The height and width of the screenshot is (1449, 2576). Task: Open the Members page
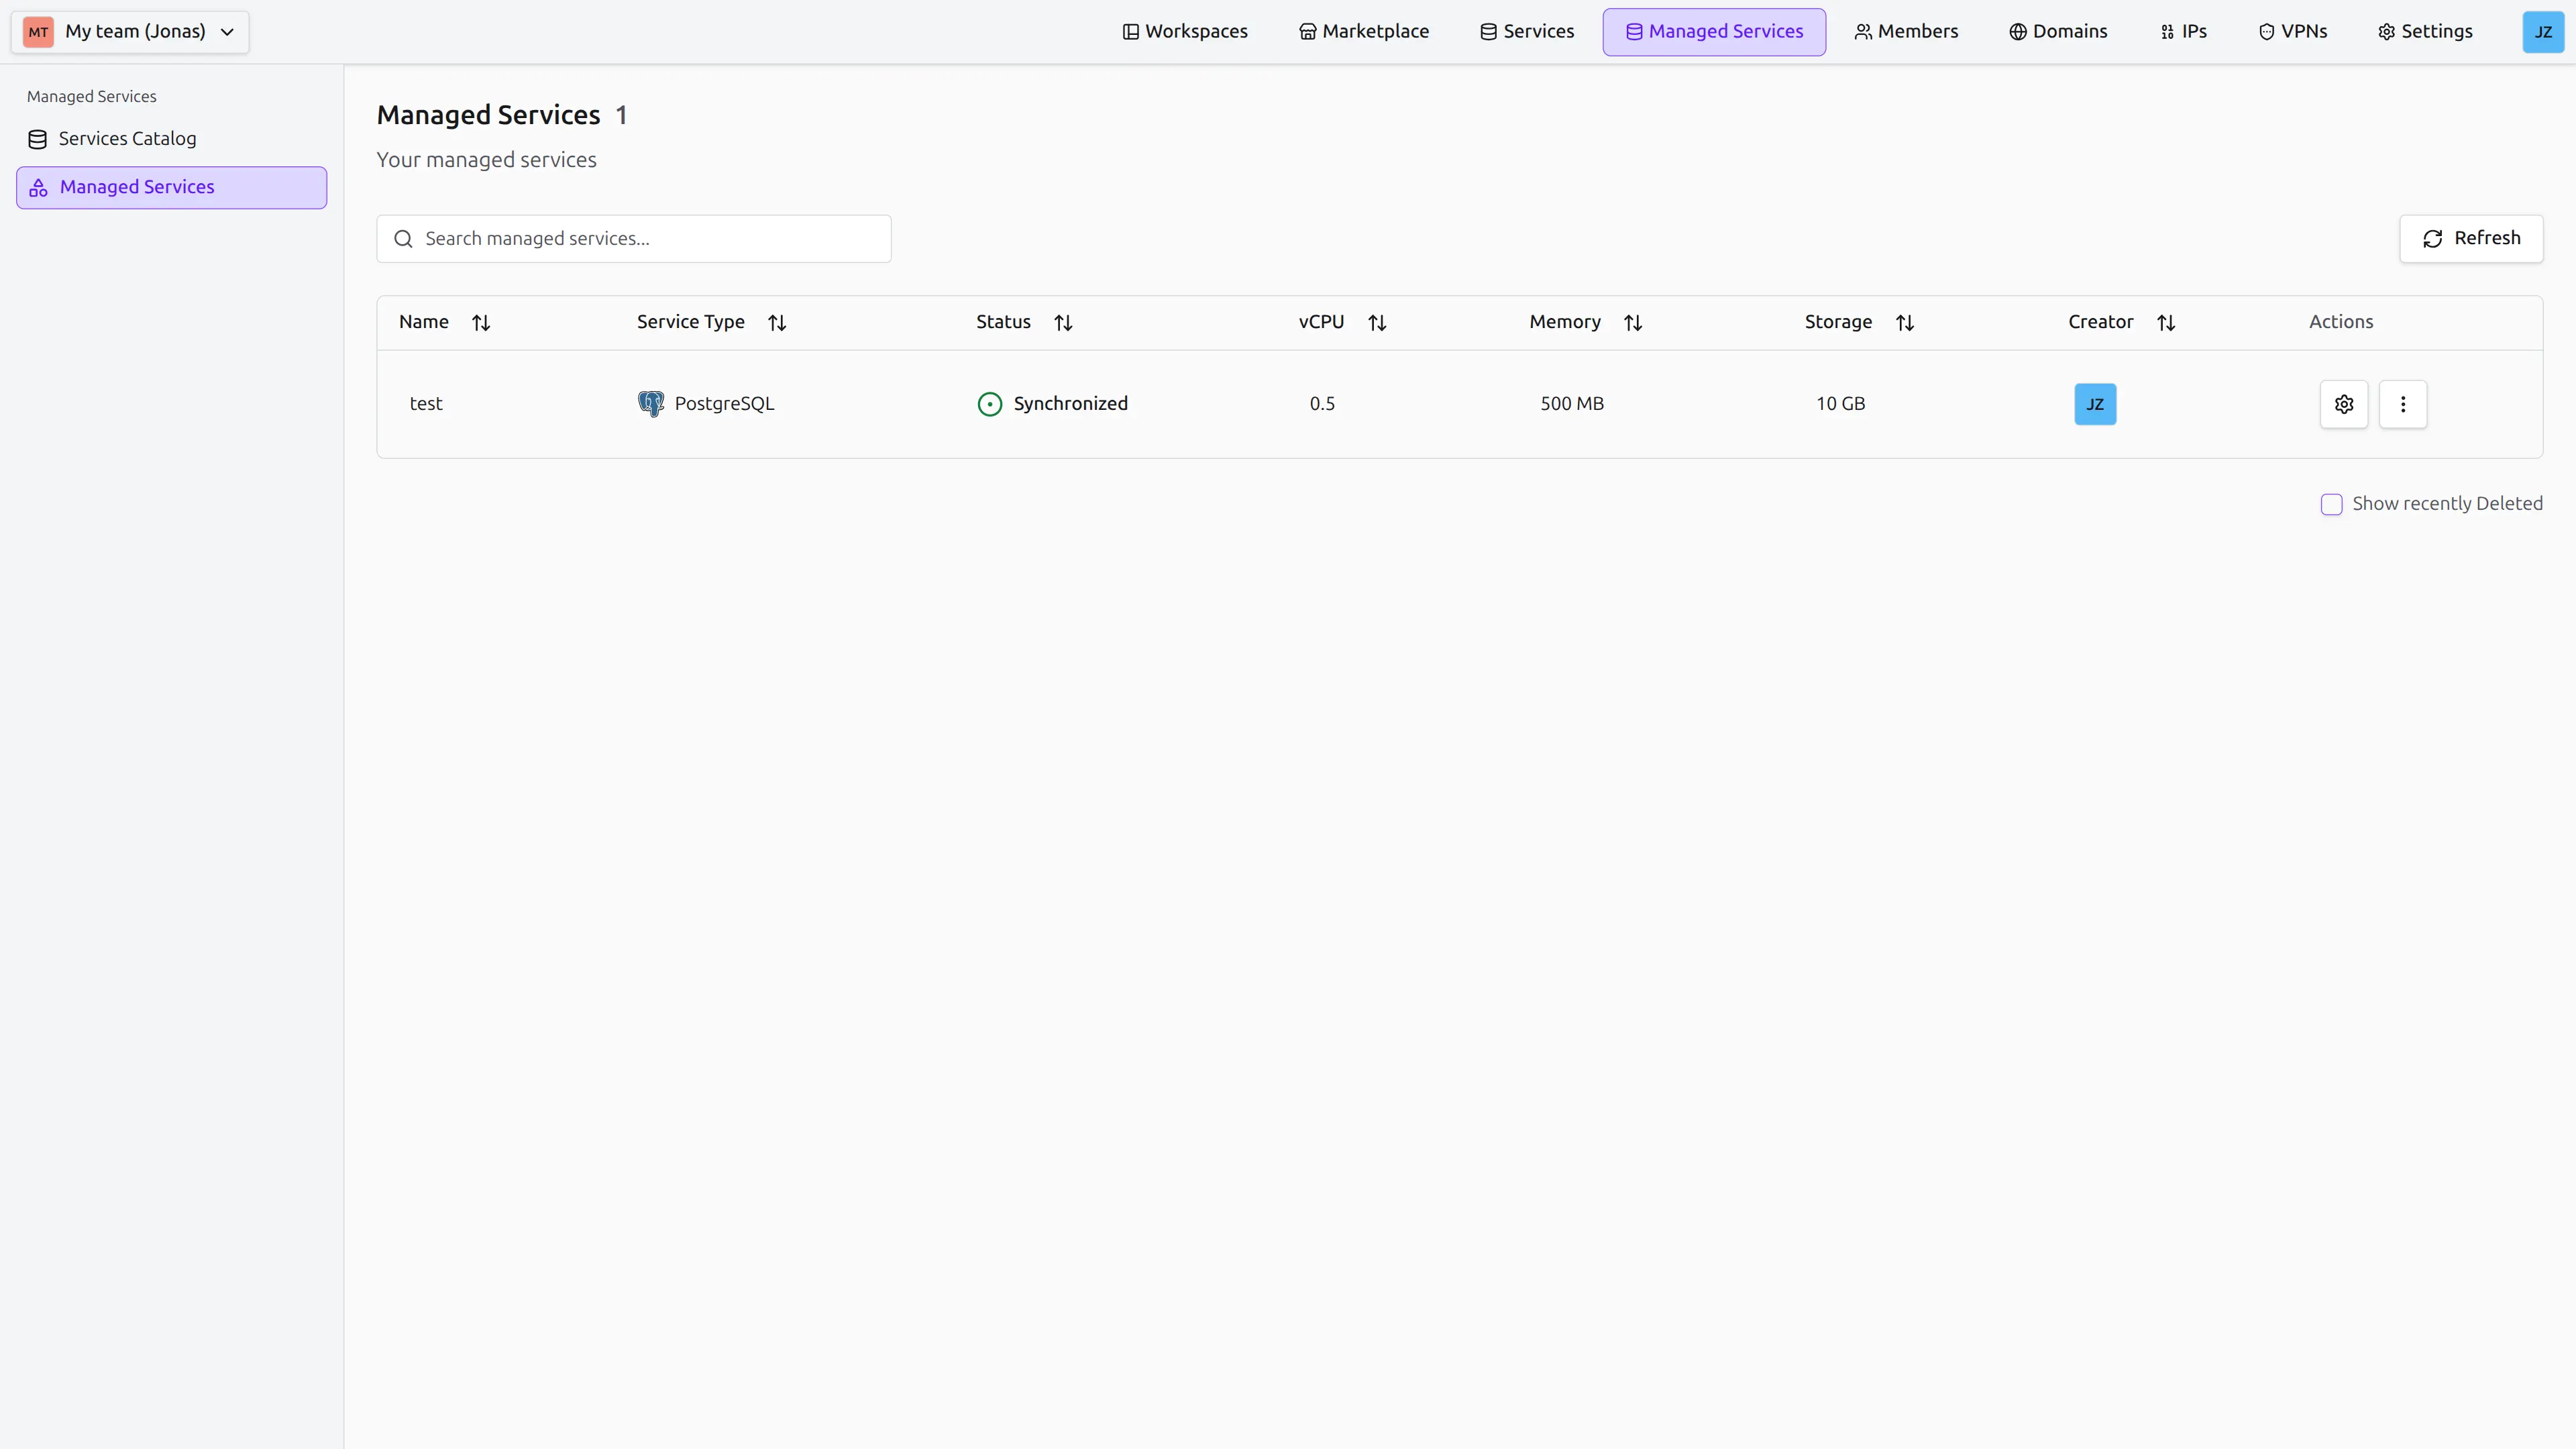[1906, 31]
